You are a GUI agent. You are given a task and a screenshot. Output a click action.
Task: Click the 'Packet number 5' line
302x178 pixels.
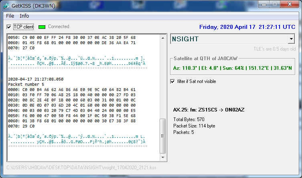(26, 84)
